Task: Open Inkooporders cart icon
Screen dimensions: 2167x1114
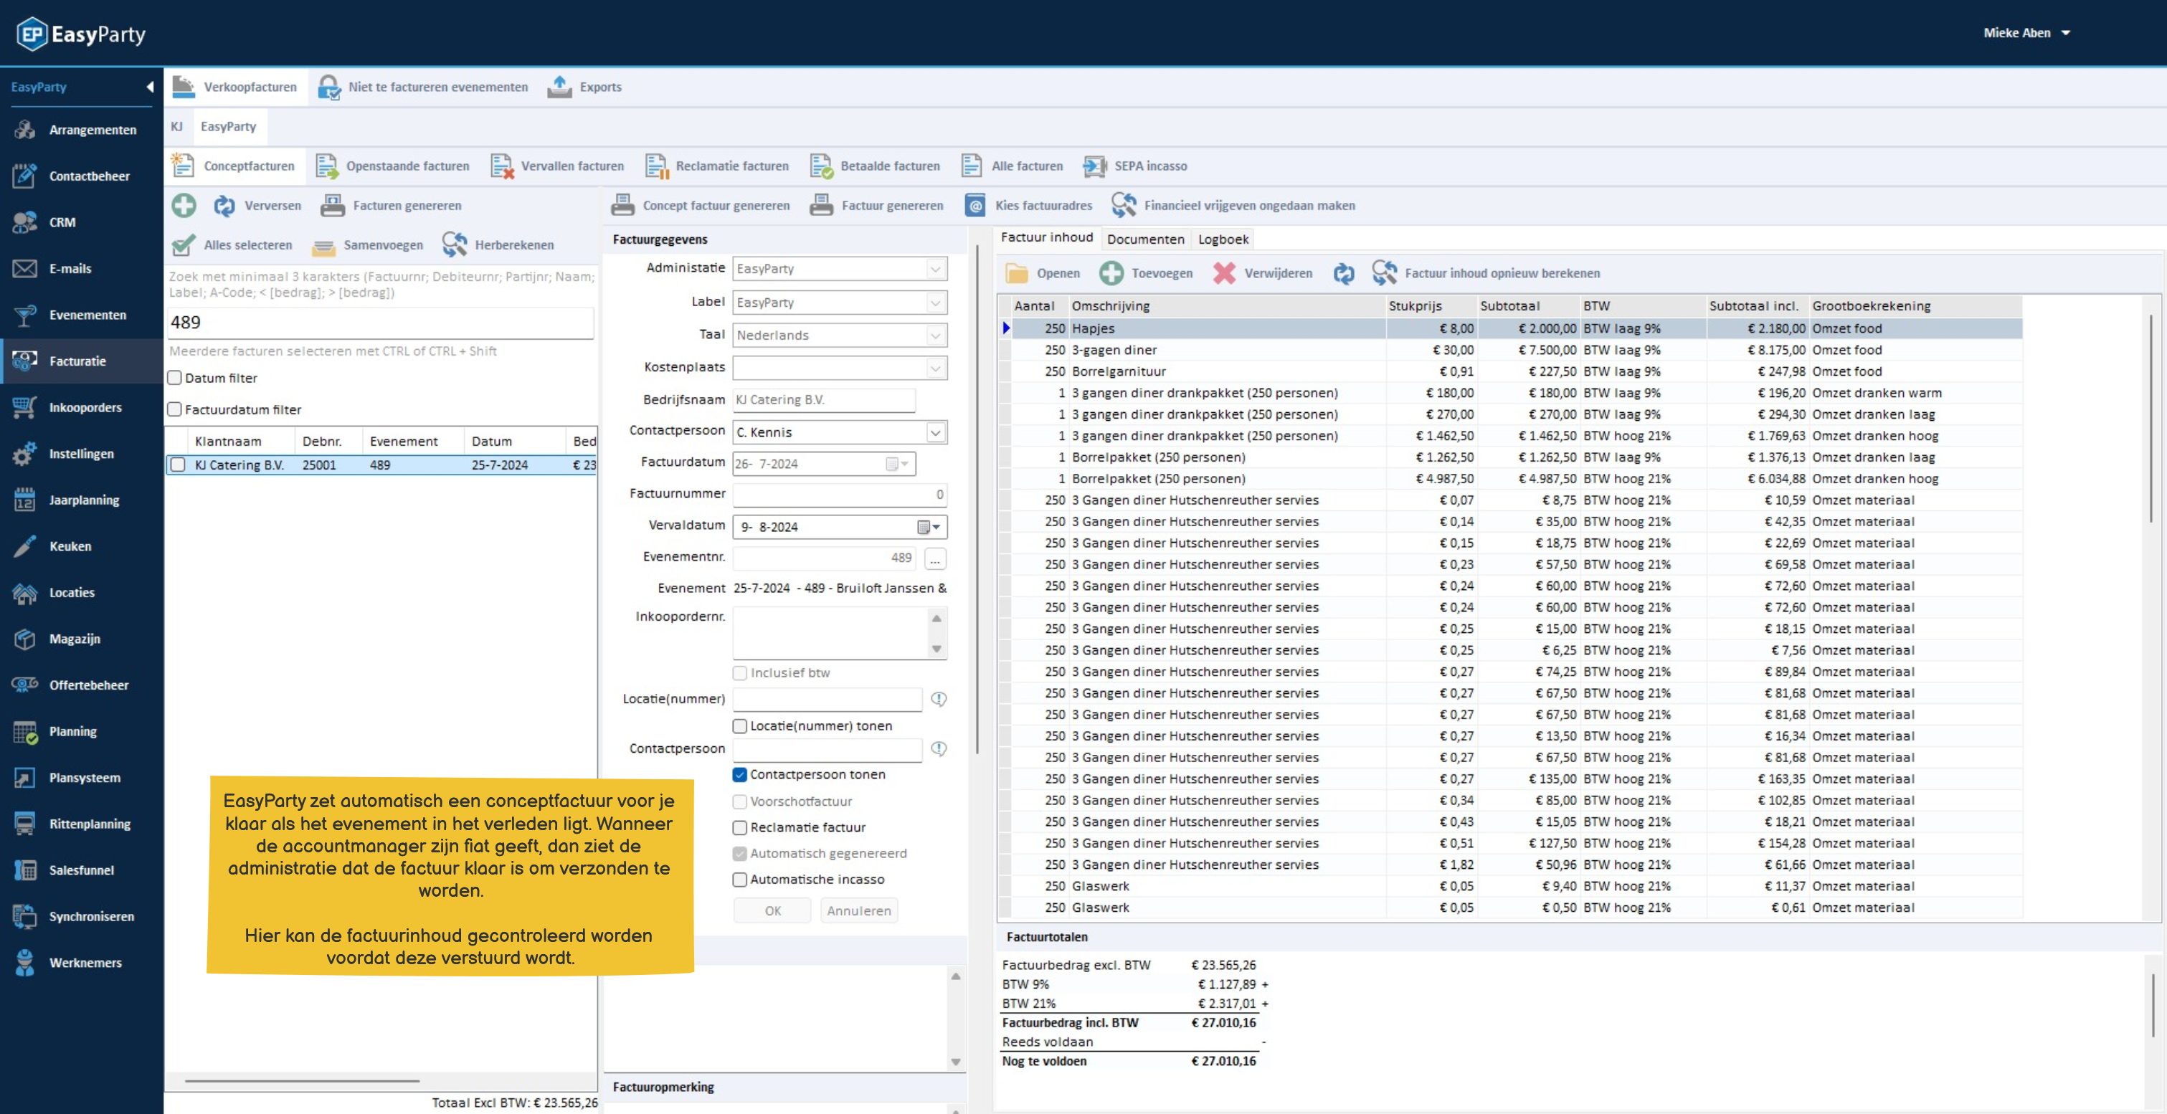Action: pyautogui.click(x=25, y=407)
